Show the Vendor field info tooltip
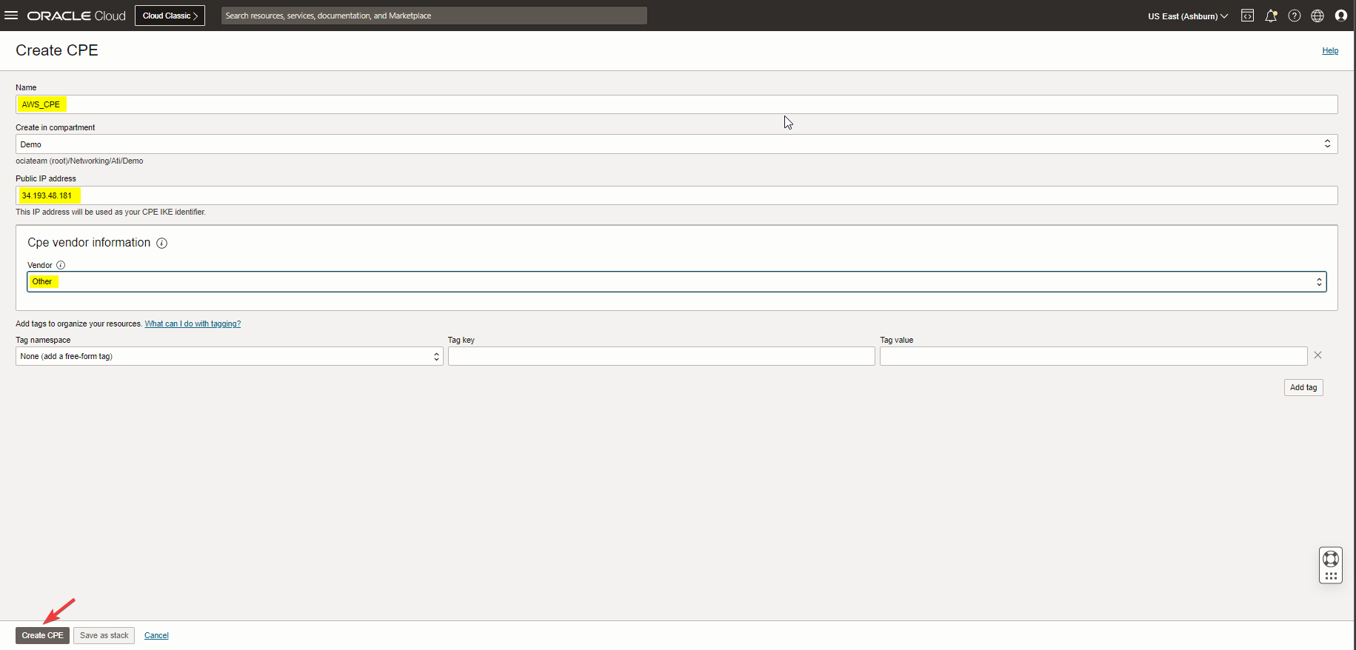The width and height of the screenshot is (1356, 650). 61,265
